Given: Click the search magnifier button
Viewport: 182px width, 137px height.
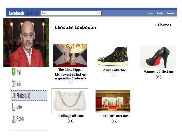Looking at the screenshot, I should coord(99,13).
